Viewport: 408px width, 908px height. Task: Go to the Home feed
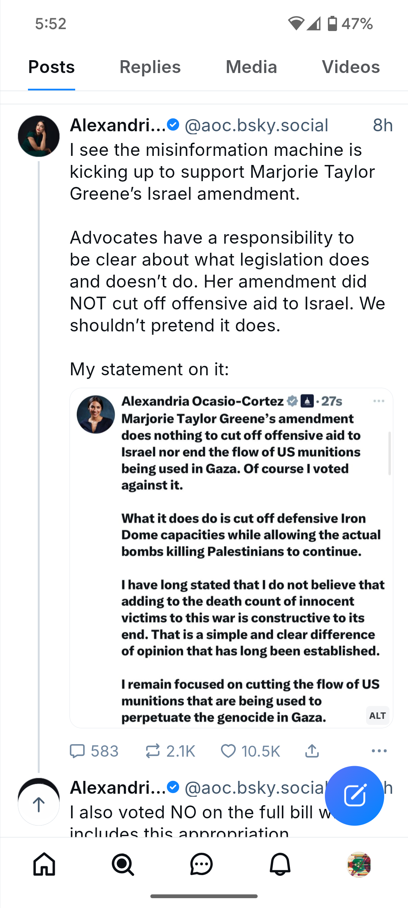pos(44,864)
